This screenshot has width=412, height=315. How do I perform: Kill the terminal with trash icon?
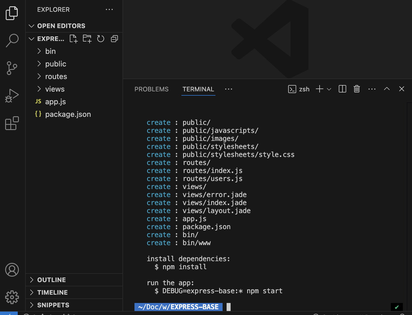pos(357,89)
